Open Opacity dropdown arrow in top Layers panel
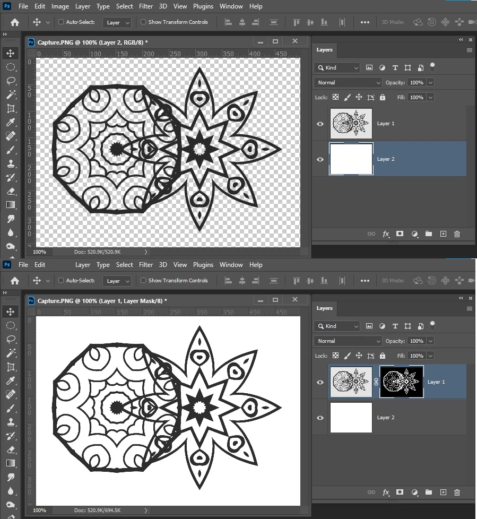 (x=430, y=83)
